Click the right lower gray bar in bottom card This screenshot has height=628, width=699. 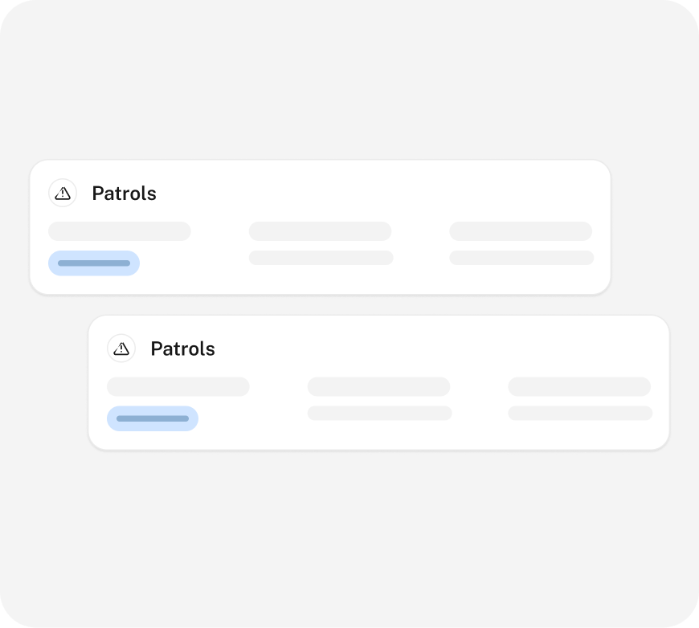click(580, 413)
